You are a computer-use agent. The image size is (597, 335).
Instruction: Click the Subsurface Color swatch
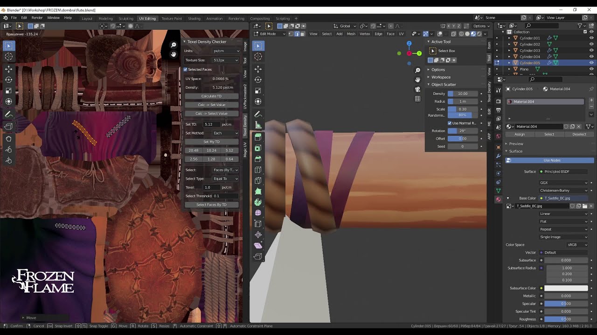tap(566, 288)
